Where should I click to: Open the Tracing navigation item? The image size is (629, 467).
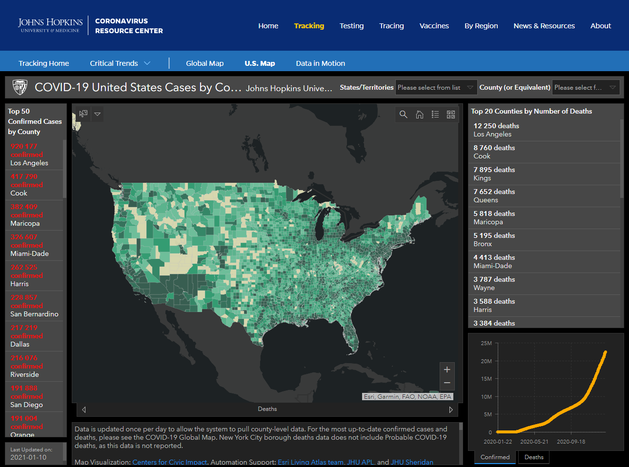tap(391, 26)
